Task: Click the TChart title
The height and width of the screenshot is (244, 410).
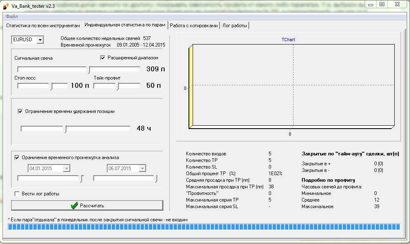Action: pos(288,40)
